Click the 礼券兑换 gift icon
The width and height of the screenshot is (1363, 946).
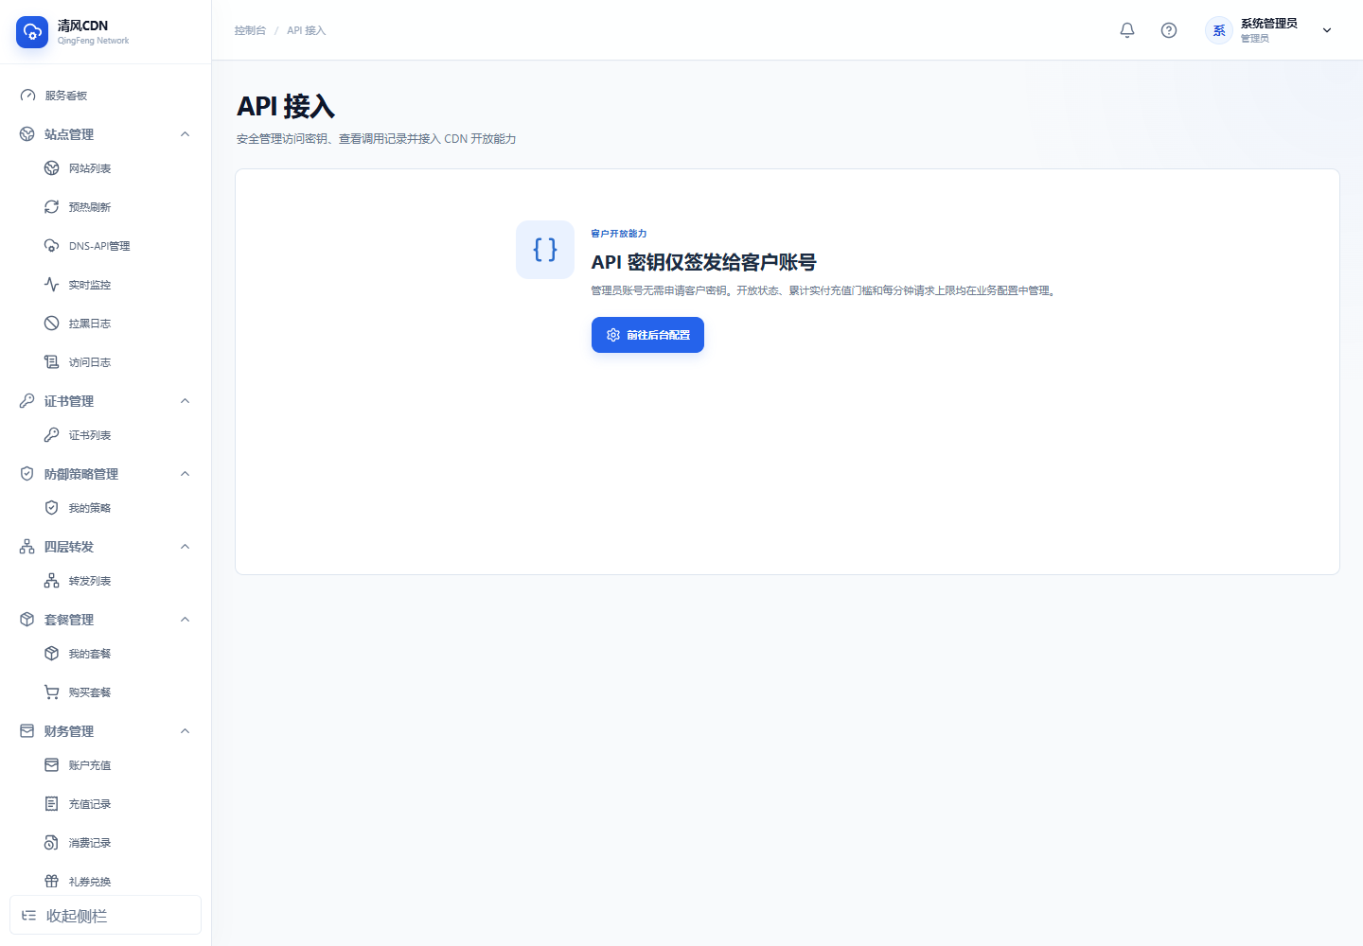[x=52, y=882]
